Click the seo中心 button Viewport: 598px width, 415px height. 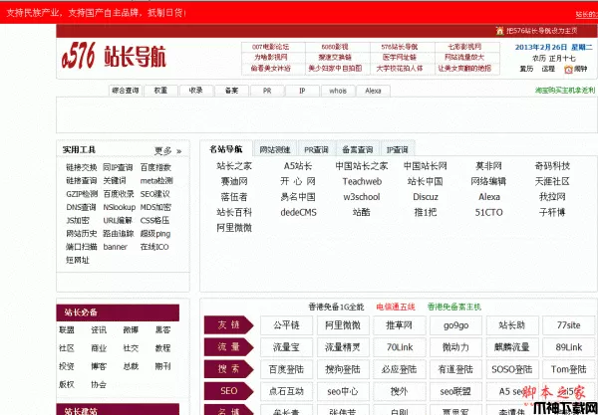pos(343,391)
